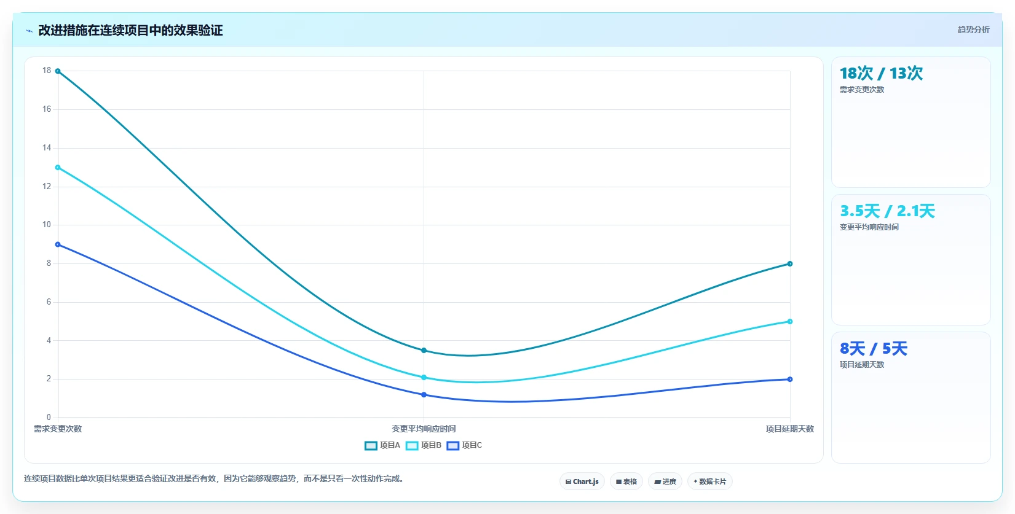Click the y-axis tick label 0
This screenshot has width=1015, height=514.
[x=49, y=418]
